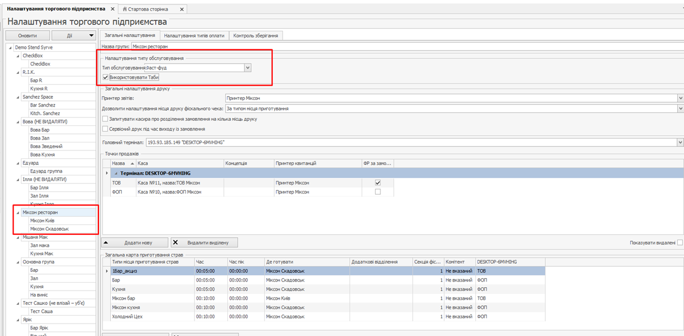Click the home icon on Стартова сторінка tab
The width and height of the screenshot is (684, 336).
(125, 10)
